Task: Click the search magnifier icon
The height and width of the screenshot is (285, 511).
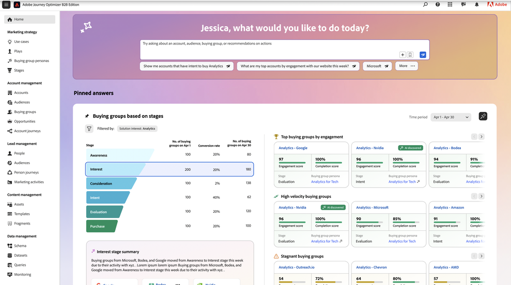Action: (425, 5)
